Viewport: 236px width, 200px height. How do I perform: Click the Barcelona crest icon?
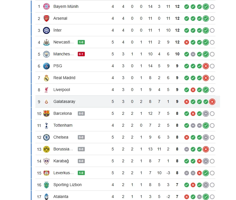[x=46, y=114]
